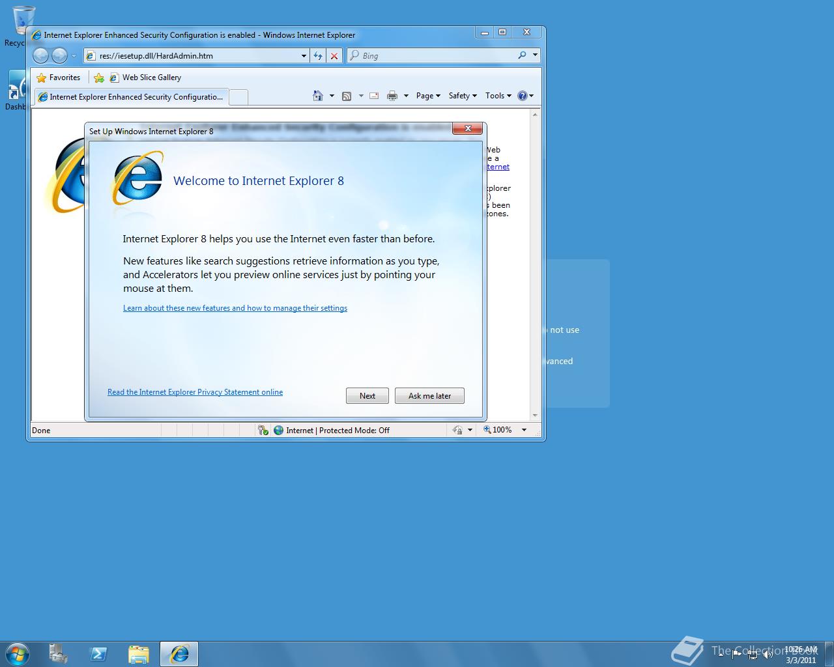The image size is (834, 667).
Task: Maximize the Internet Explorer window
Action: coord(502,32)
